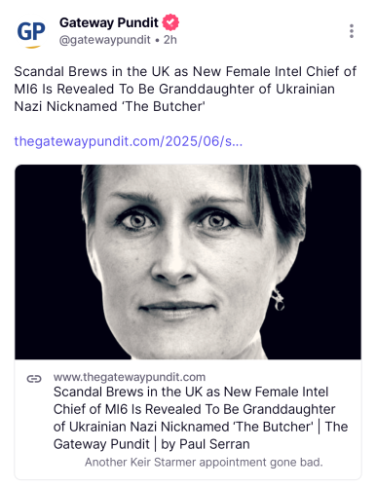
Task: Click 'by Paul Serran' byline in card
Action: point(206,444)
